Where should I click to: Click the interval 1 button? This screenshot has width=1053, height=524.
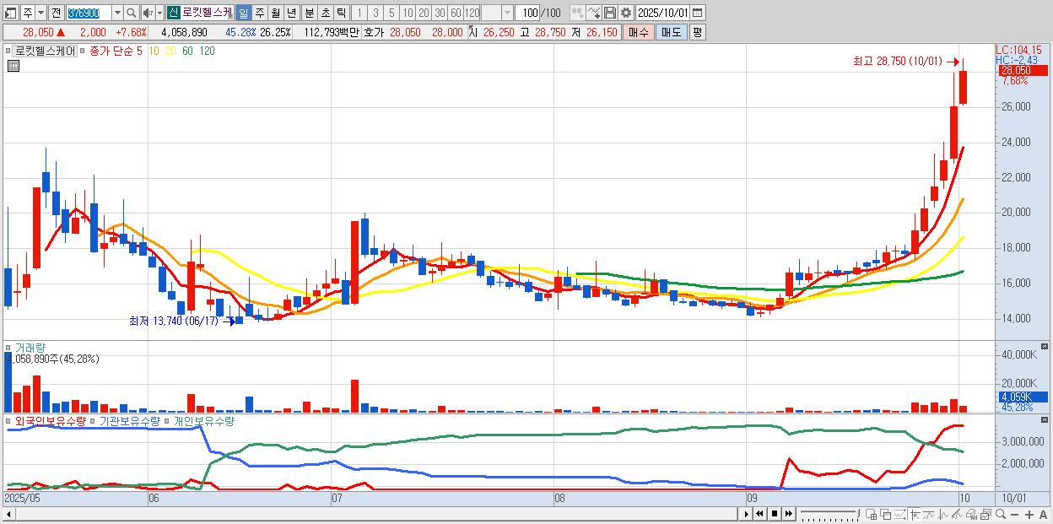click(x=359, y=13)
